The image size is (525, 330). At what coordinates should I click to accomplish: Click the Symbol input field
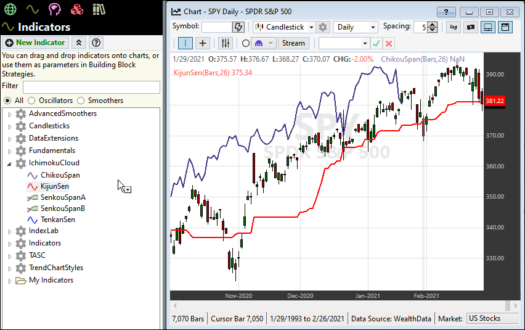click(217, 27)
